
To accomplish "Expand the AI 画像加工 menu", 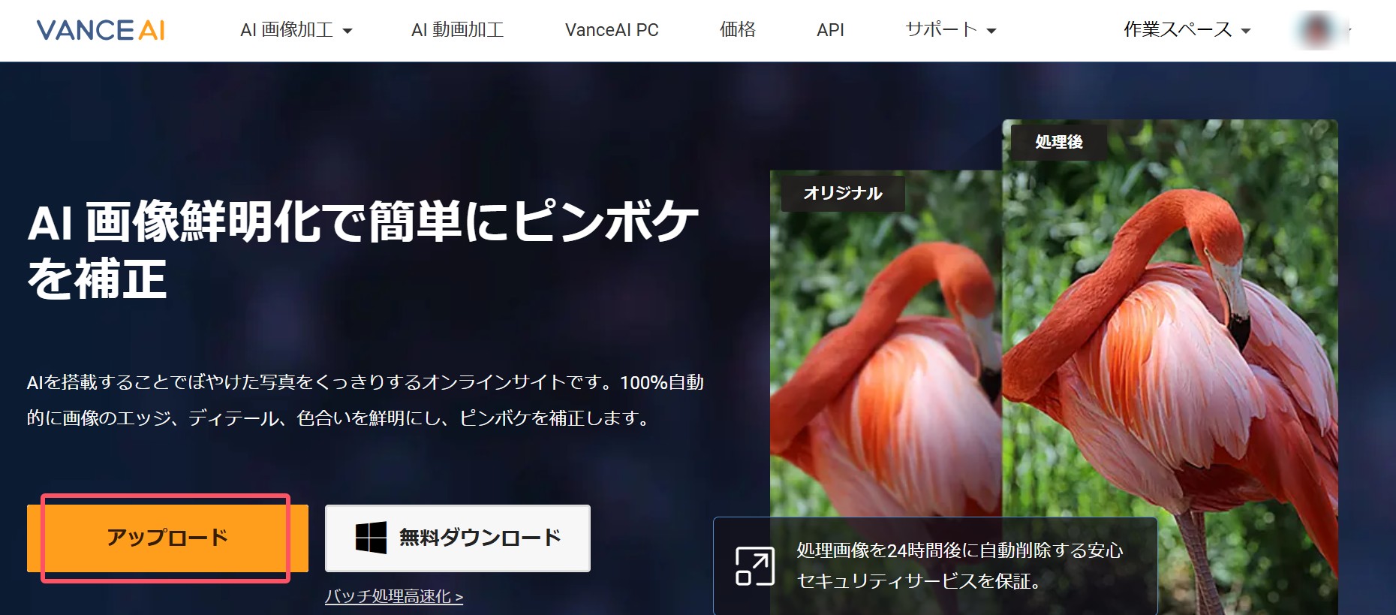I will click(x=296, y=30).
